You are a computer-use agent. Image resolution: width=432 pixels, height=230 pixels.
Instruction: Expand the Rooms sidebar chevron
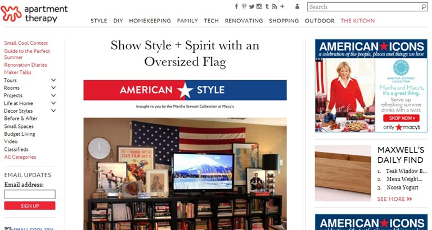(53, 88)
